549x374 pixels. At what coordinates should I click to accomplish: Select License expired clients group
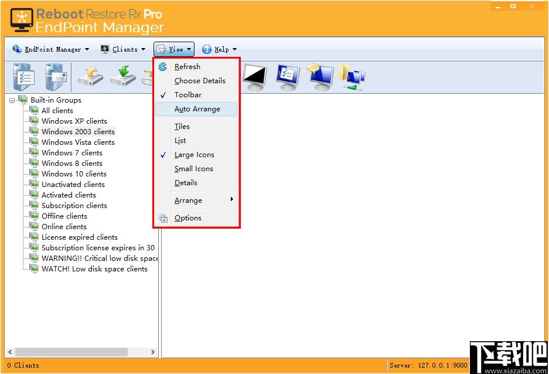coord(80,237)
